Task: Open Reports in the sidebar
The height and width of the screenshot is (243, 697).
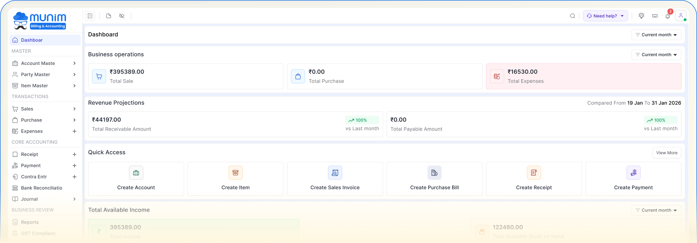Action: (x=30, y=223)
